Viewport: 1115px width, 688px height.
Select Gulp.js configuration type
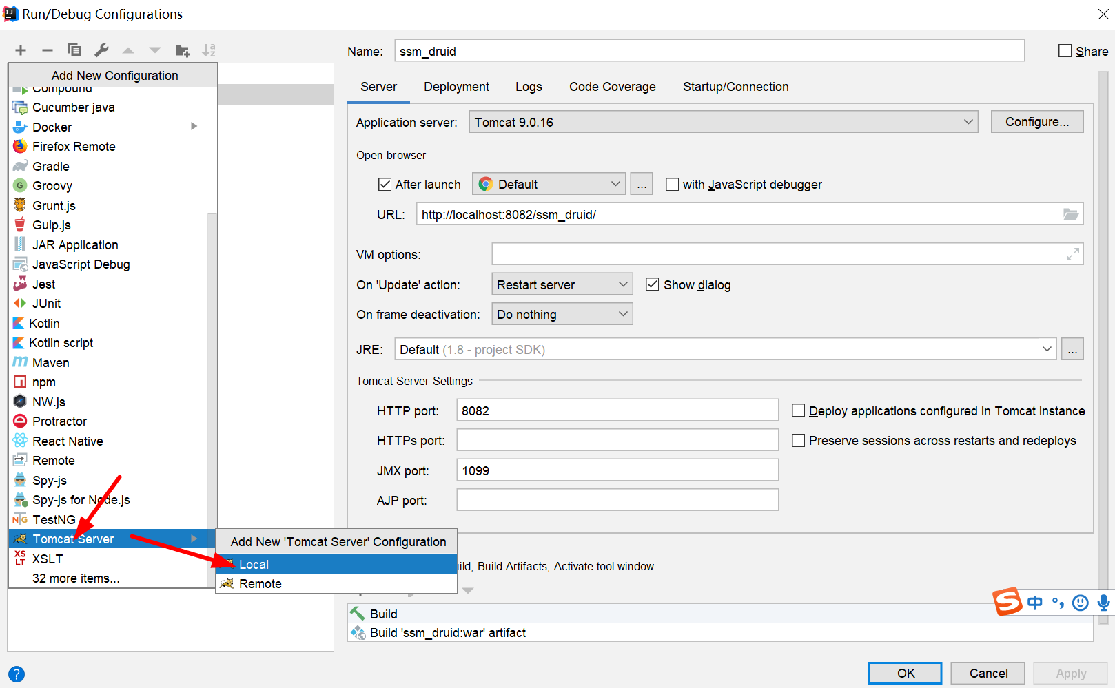(108, 225)
